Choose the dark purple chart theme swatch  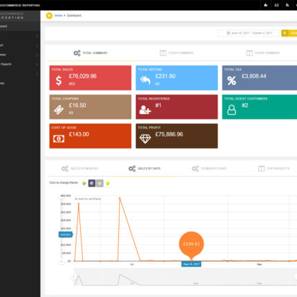92,183
